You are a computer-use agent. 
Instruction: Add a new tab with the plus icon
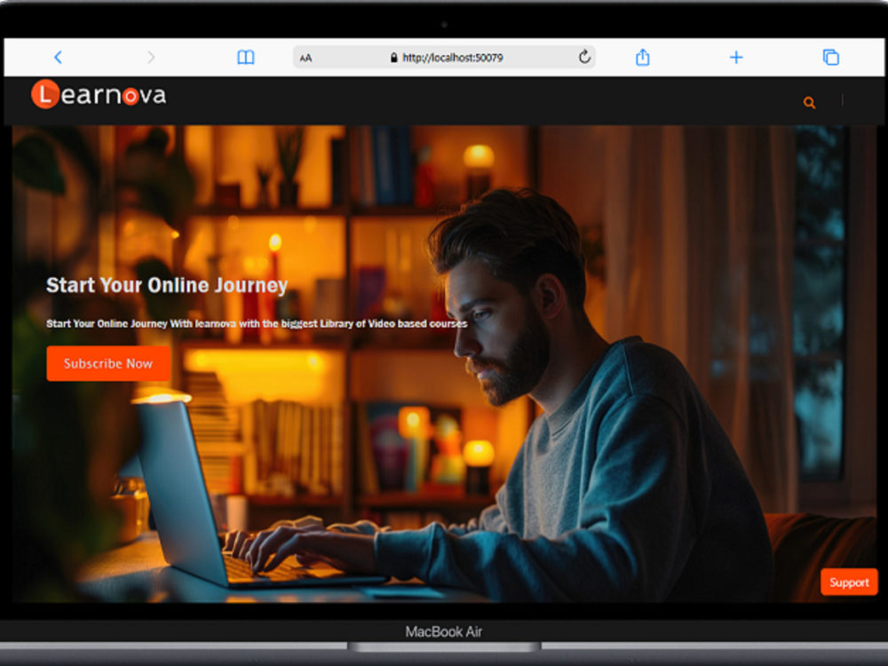735,57
